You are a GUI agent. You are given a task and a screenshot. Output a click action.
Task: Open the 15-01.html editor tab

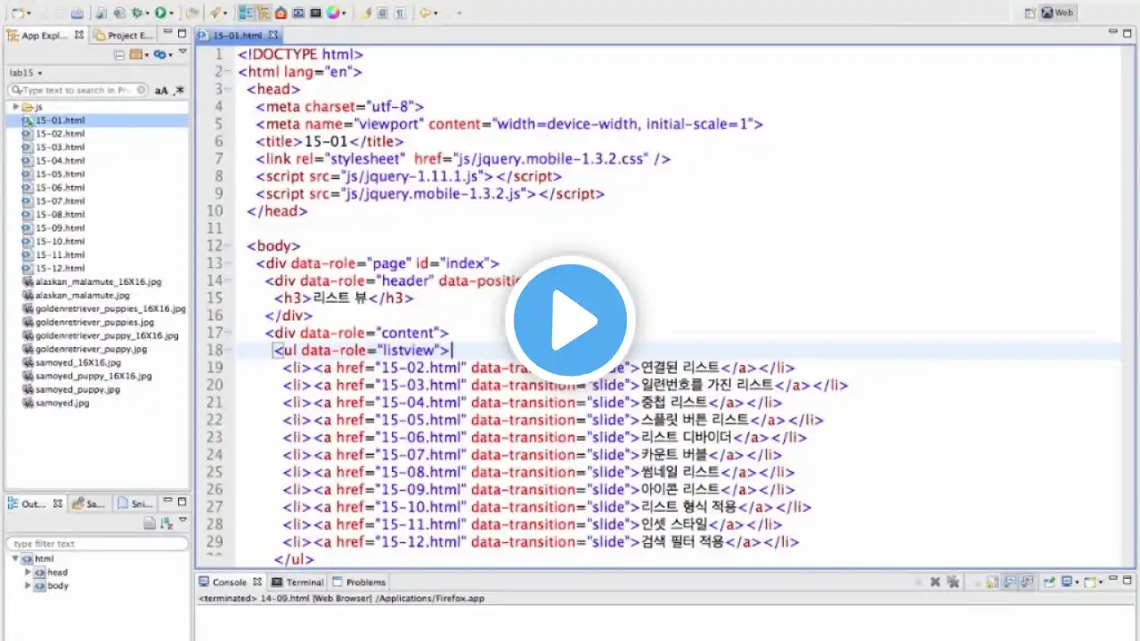click(x=238, y=35)
